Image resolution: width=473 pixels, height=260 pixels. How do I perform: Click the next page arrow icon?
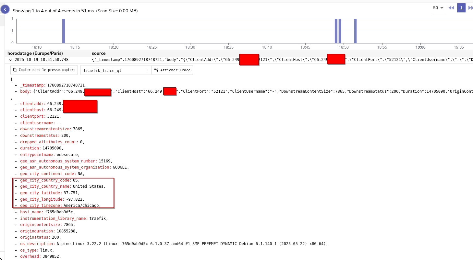[470, 8]
